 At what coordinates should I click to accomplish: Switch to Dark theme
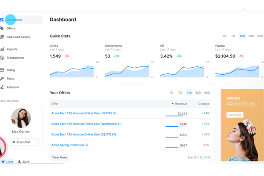click(24, 162)
